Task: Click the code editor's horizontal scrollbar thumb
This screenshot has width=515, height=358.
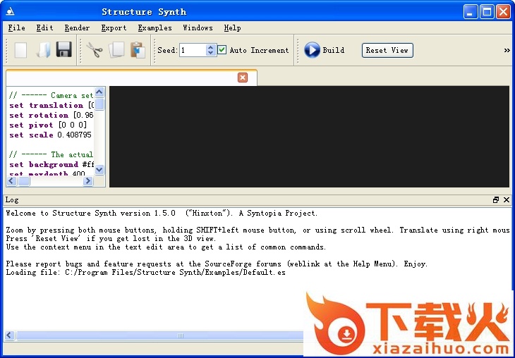Action: point(24,181)
